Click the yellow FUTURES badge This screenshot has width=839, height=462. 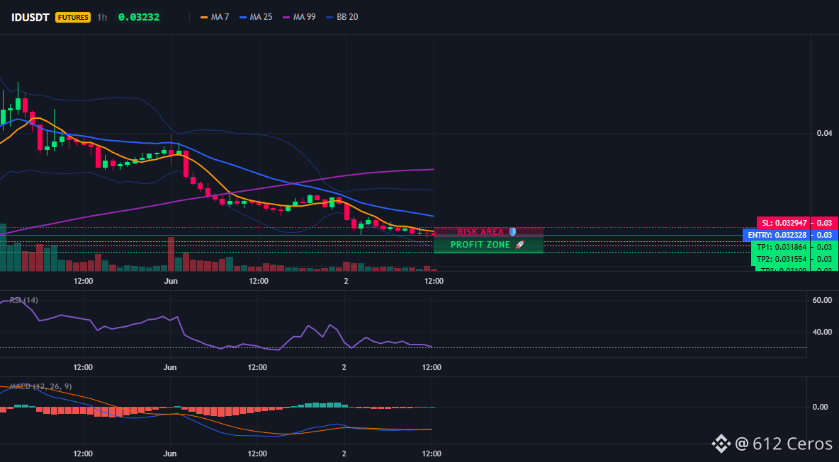(73, 17)
